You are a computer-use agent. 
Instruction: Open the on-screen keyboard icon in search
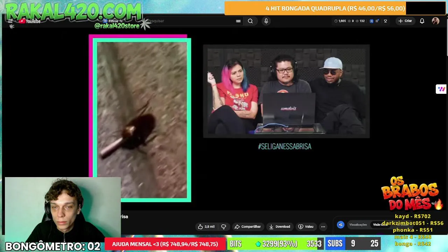pos(238,21)
